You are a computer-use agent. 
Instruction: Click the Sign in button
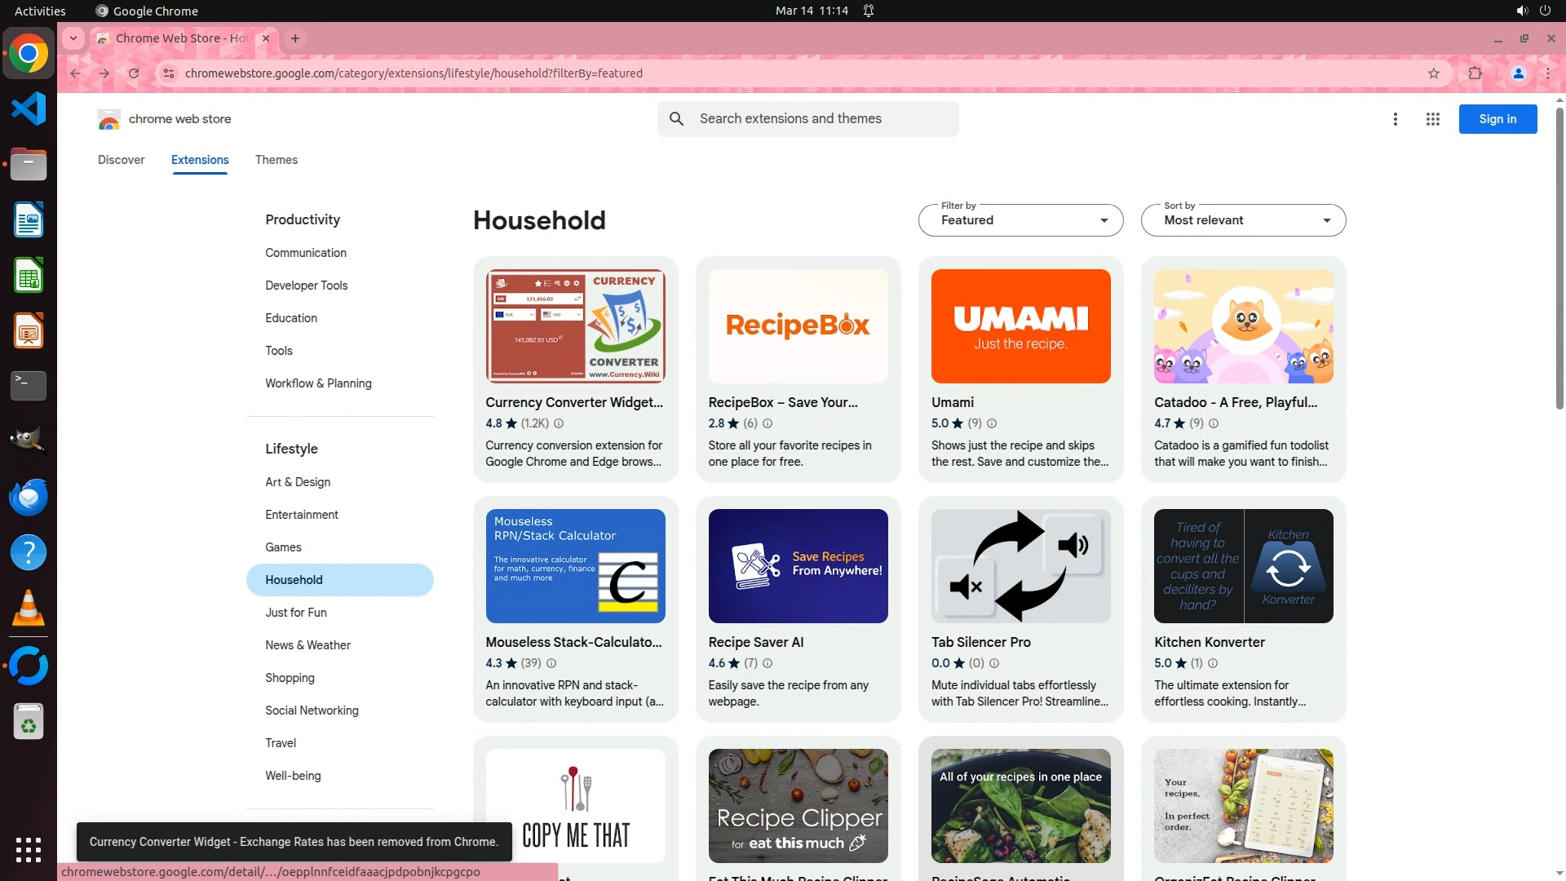[x=1497, y=119]
